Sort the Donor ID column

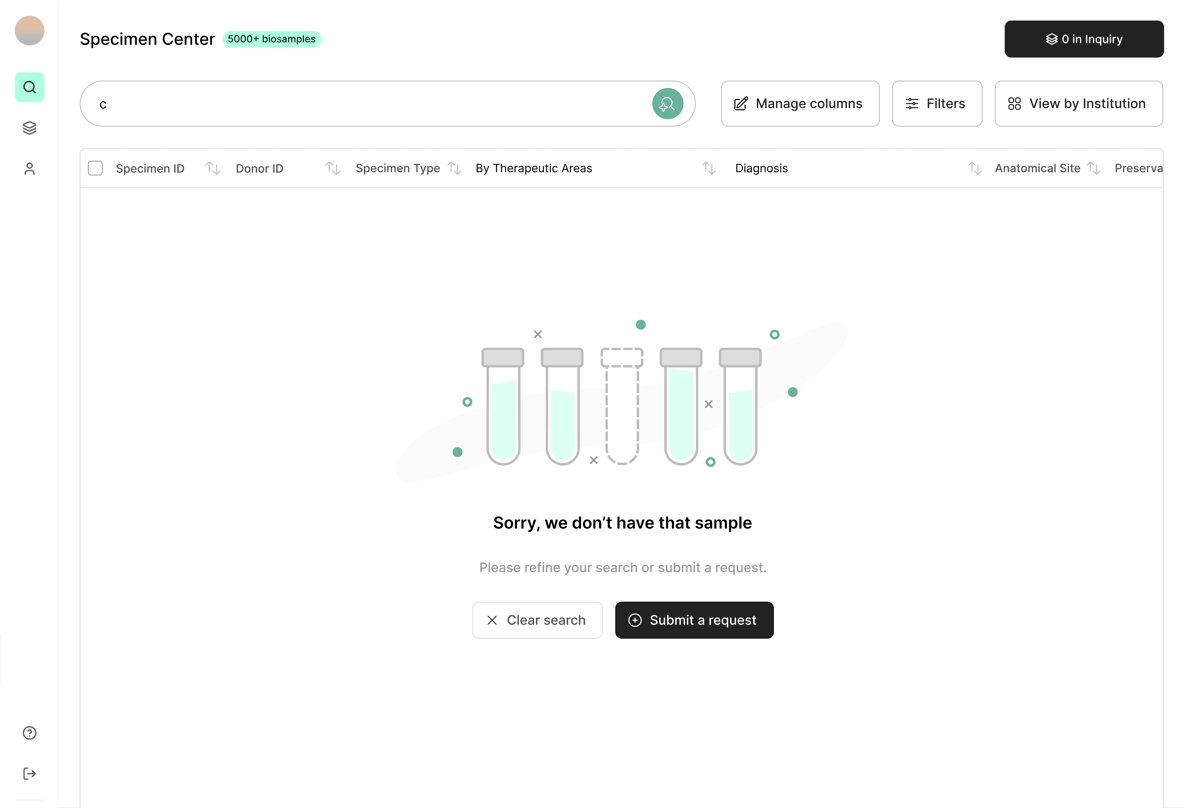[333, 168]
